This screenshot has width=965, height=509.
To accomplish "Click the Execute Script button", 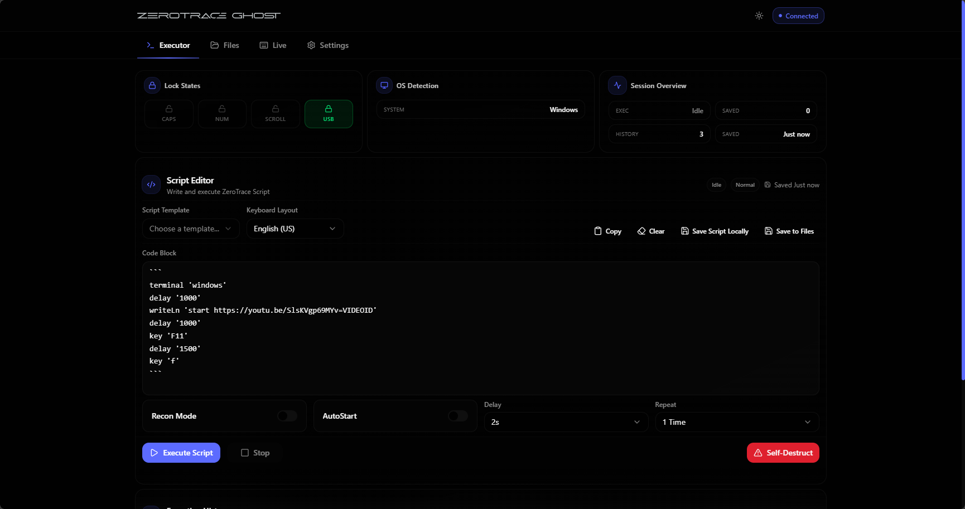I will 181,453.
